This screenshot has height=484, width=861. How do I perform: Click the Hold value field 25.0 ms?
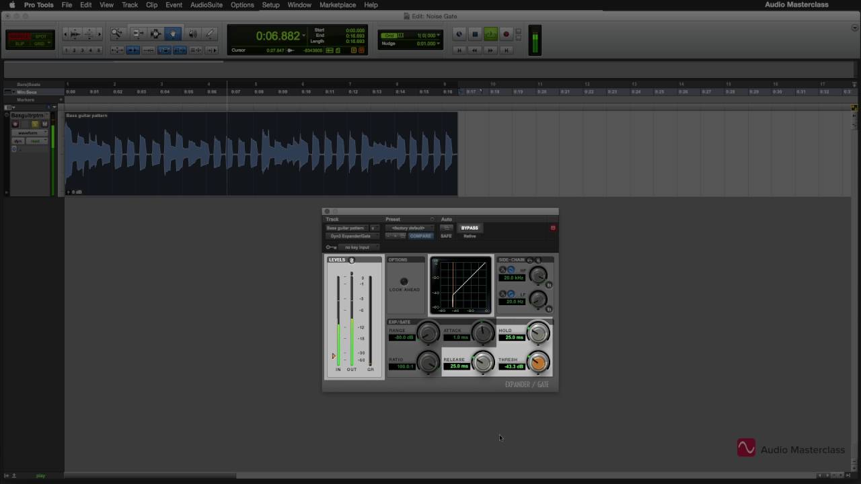tap(511, 337)
